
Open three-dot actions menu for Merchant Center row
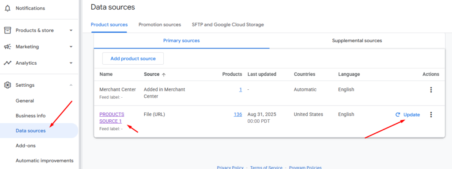(x=431, y=90)
